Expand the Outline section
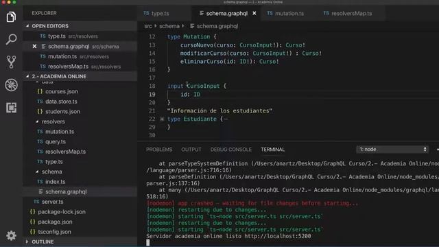This screenshot has width=439, height=247. point(80,242)
